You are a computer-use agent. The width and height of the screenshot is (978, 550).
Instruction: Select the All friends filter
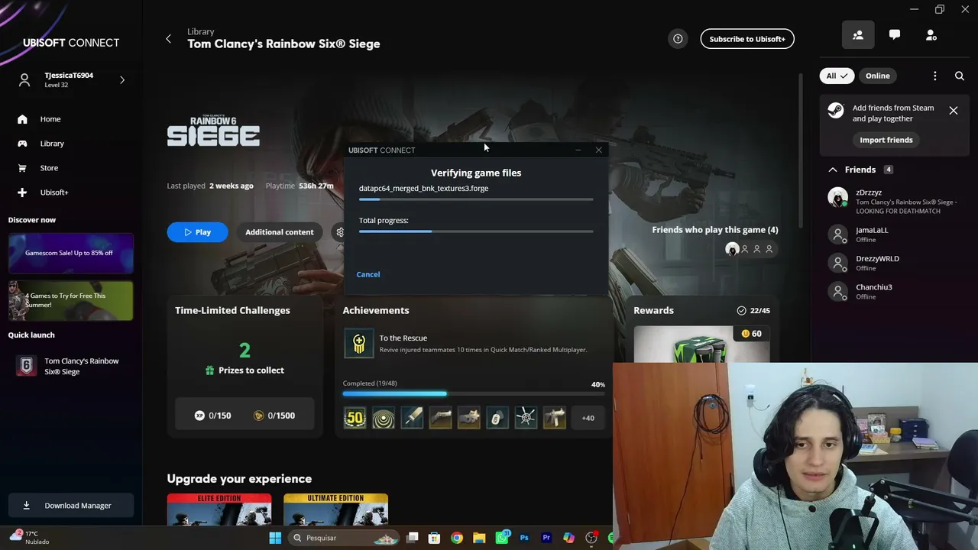[837, 76]
